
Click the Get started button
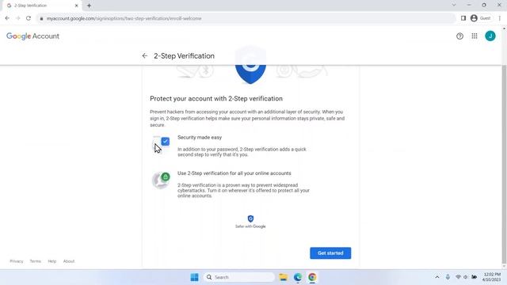(x=330, y=253)
